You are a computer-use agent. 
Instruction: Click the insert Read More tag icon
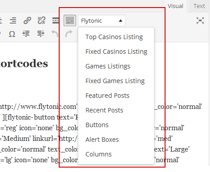[x=56, y=20]
